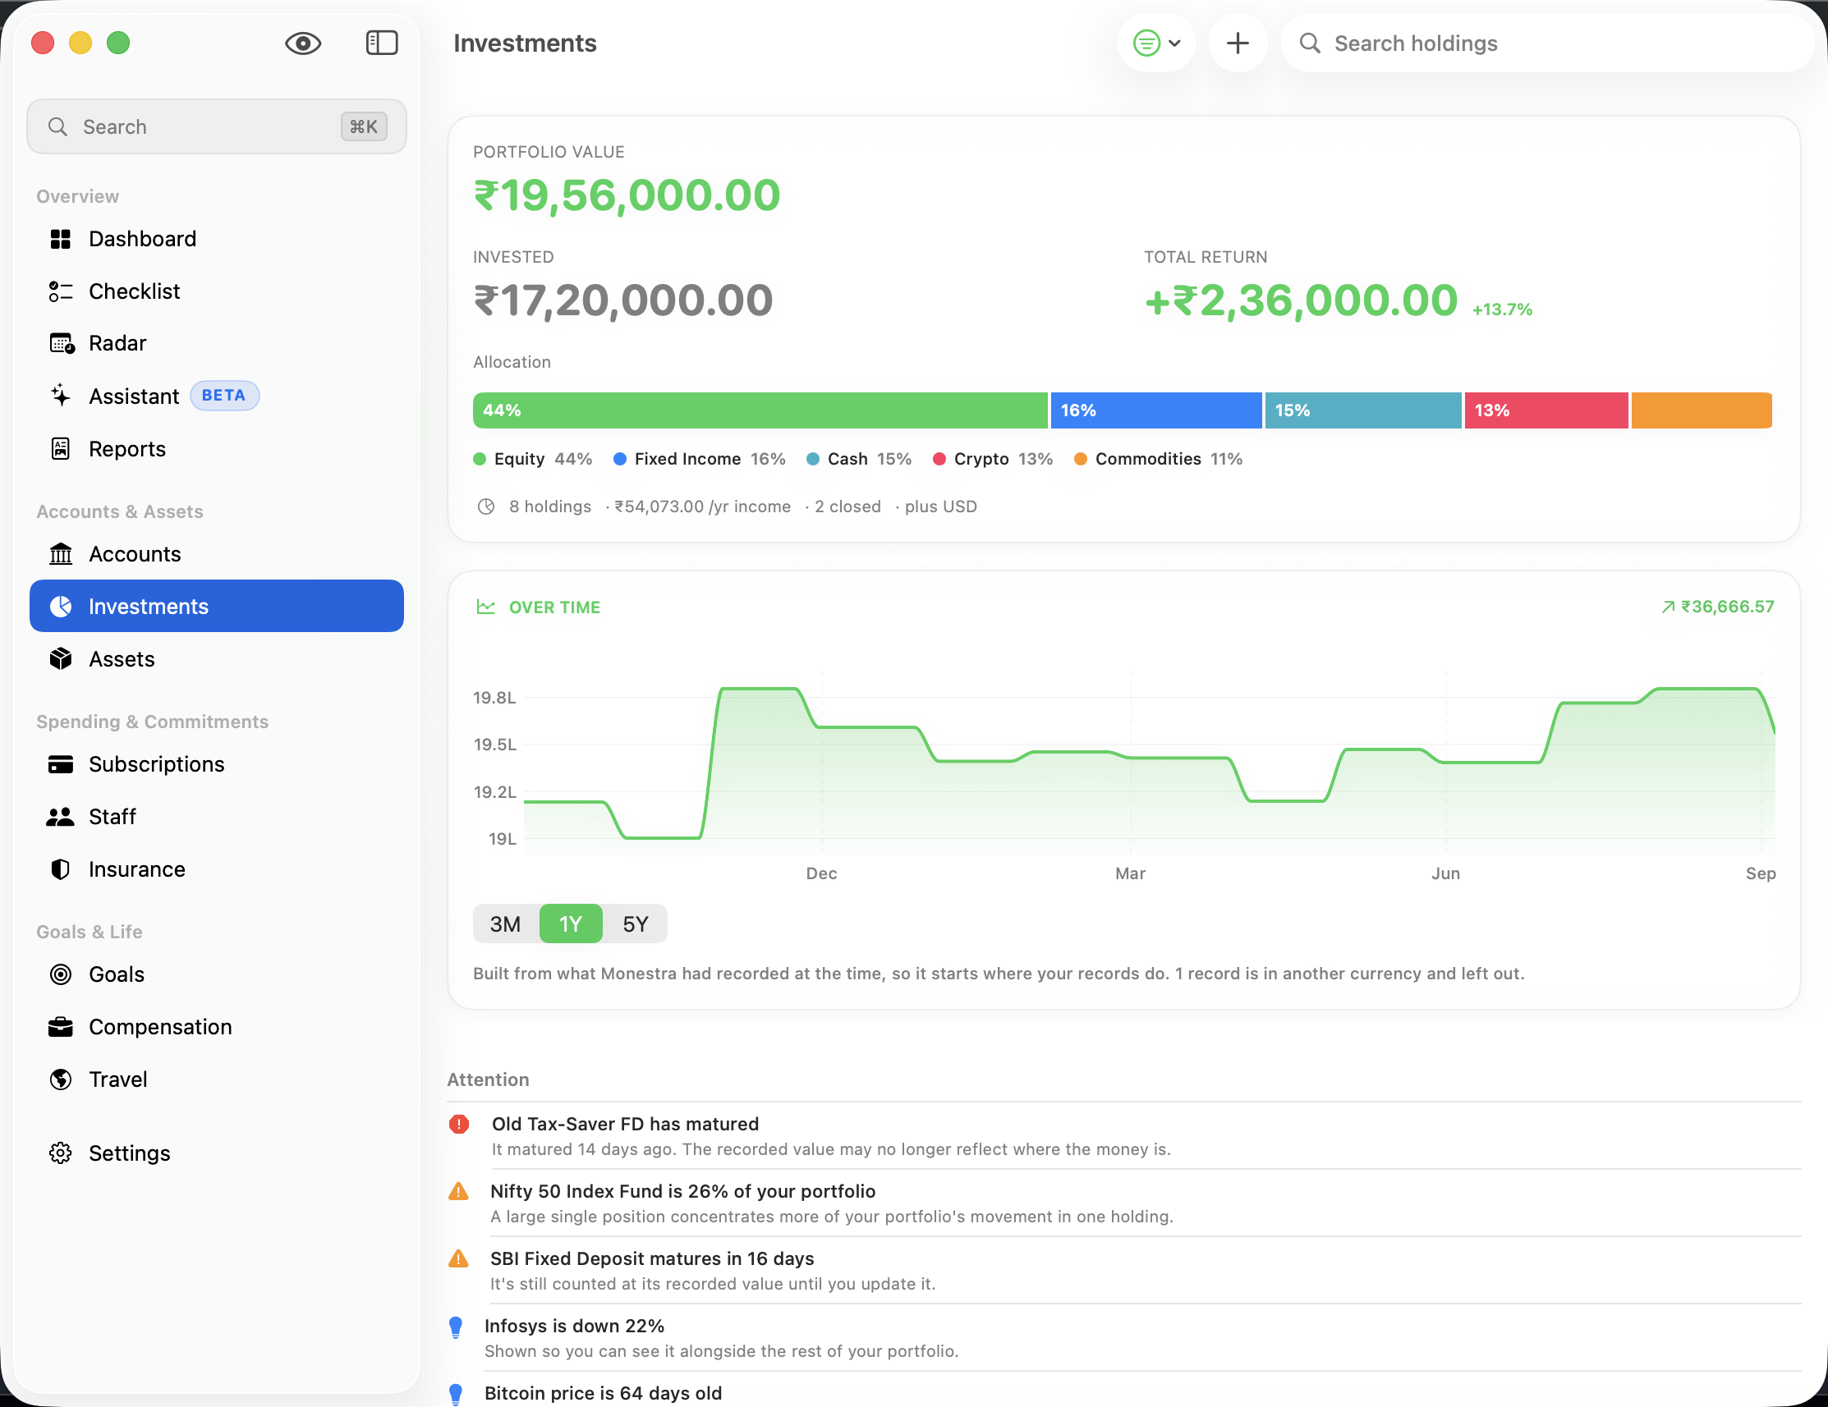Click the +13.7% return percentage
Image resolution: width=1828 pixels, height=1407 pixels.
(x=1503, y=309)
